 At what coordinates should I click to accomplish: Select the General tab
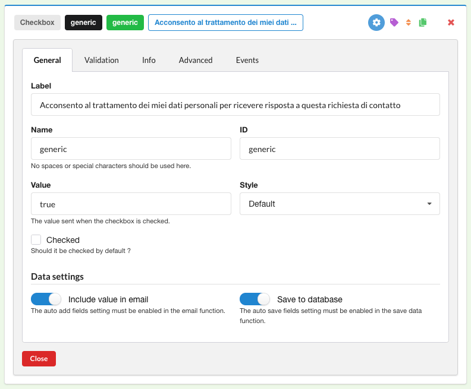48,60
